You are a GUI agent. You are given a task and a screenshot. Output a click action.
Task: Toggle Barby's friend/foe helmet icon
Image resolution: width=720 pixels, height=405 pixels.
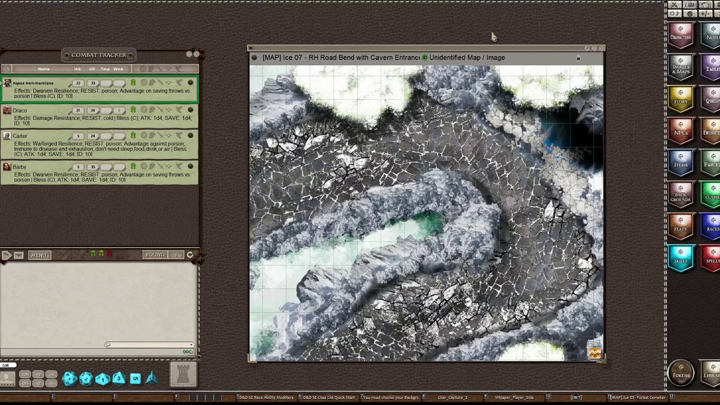pyautogui.click(x=133, y=166)
